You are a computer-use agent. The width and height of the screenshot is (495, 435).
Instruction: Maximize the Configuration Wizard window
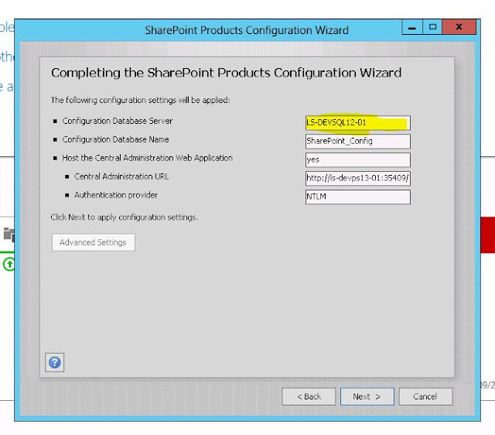(432, 28)
